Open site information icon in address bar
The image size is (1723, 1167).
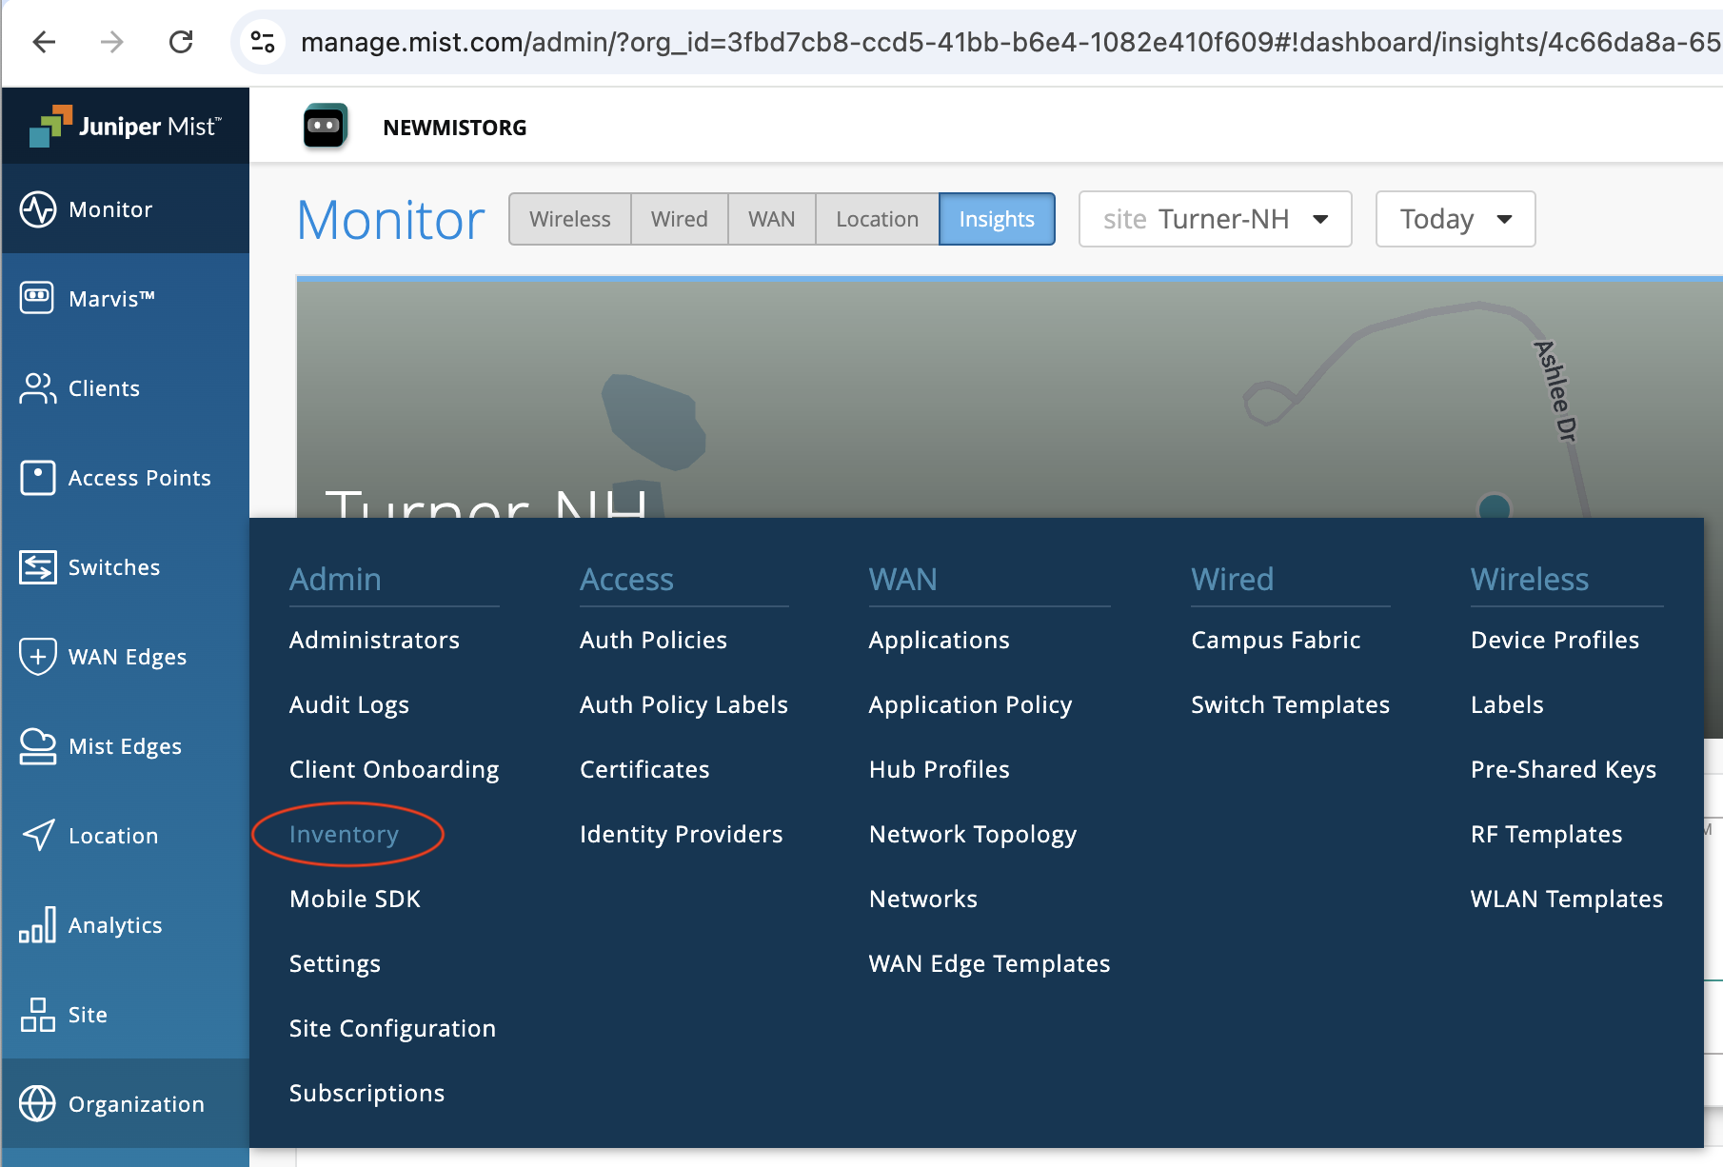263,42
